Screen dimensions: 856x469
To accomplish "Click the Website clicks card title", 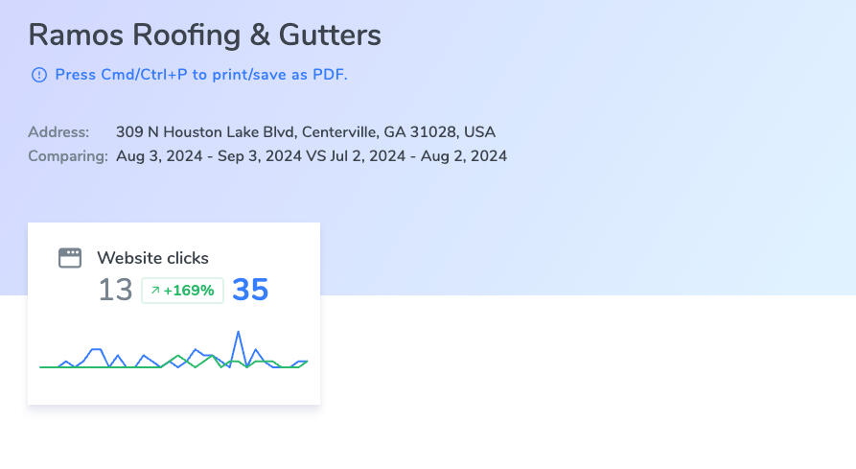I will 152,258.
